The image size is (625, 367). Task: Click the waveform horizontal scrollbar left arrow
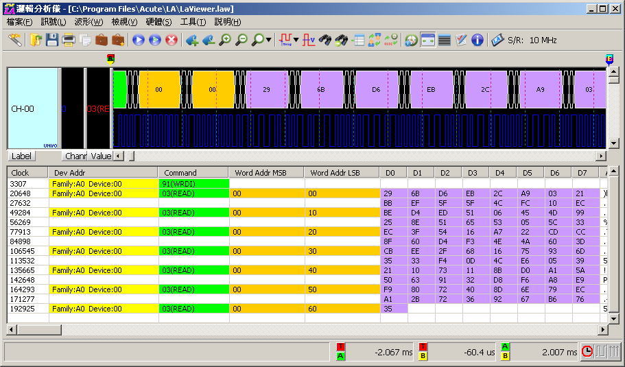pos(119,156)
